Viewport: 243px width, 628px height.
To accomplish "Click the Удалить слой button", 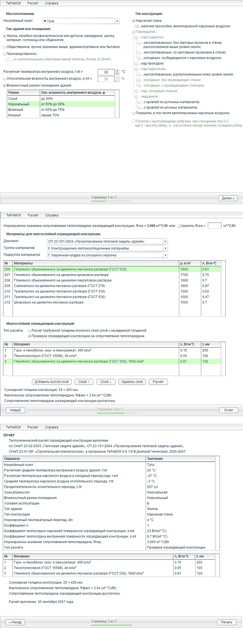I will click(132, 382).
